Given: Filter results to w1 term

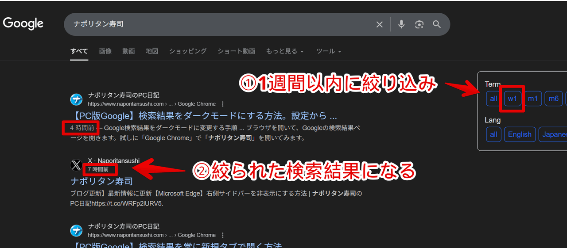Looking at the screenshot, I should pyautogui.click(x=513, y=99).
